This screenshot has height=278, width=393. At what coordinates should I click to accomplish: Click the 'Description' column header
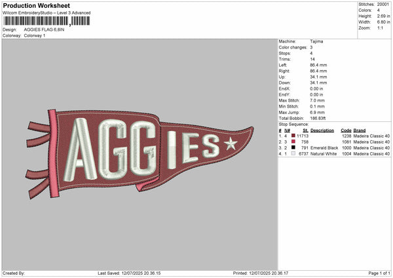point(322,130)
